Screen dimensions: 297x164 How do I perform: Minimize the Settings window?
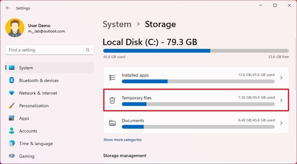pos(260,5)
